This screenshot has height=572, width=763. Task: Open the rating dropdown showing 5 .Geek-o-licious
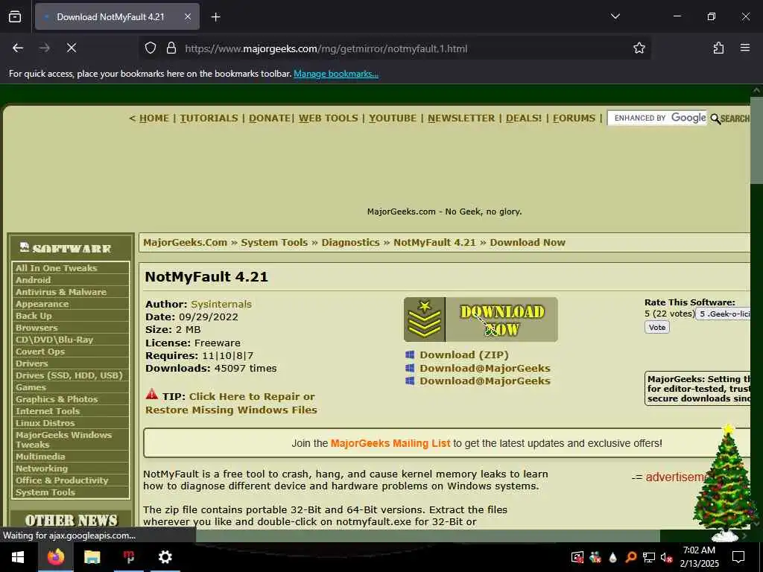tap(723, 314)
